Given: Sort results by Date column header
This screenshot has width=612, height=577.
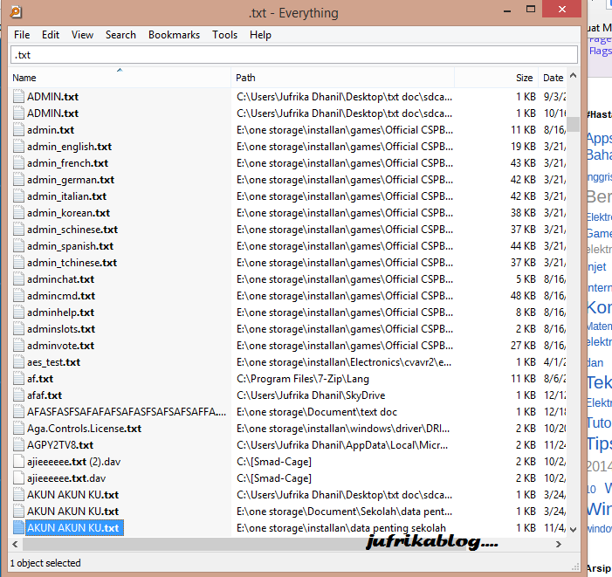Looking at the screenshot, I should (x=553, y=78).
